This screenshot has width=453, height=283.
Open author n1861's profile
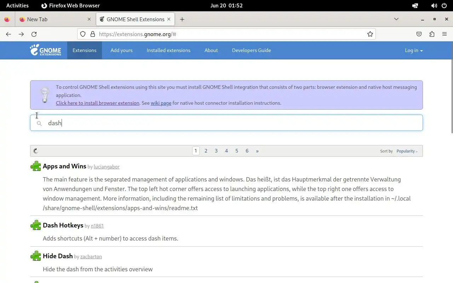(97, 226)
